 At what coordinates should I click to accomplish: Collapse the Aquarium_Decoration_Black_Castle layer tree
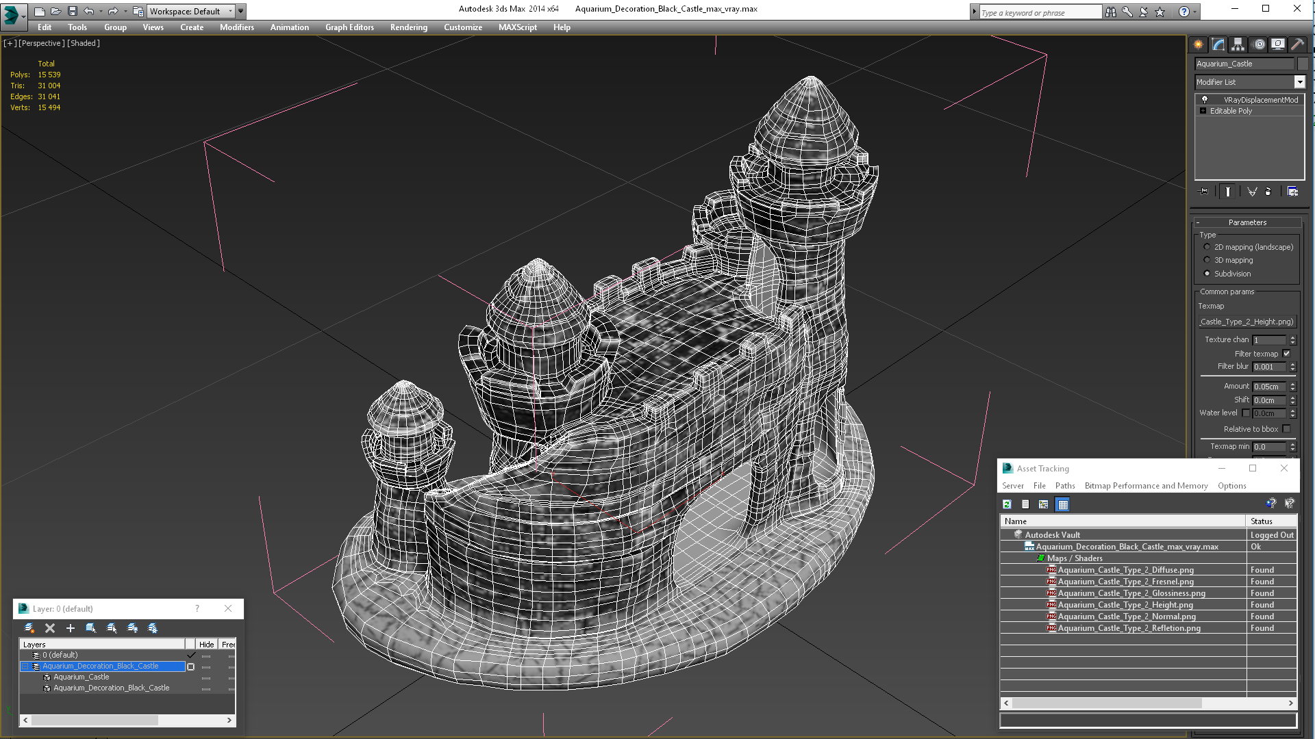coord(25,666)
